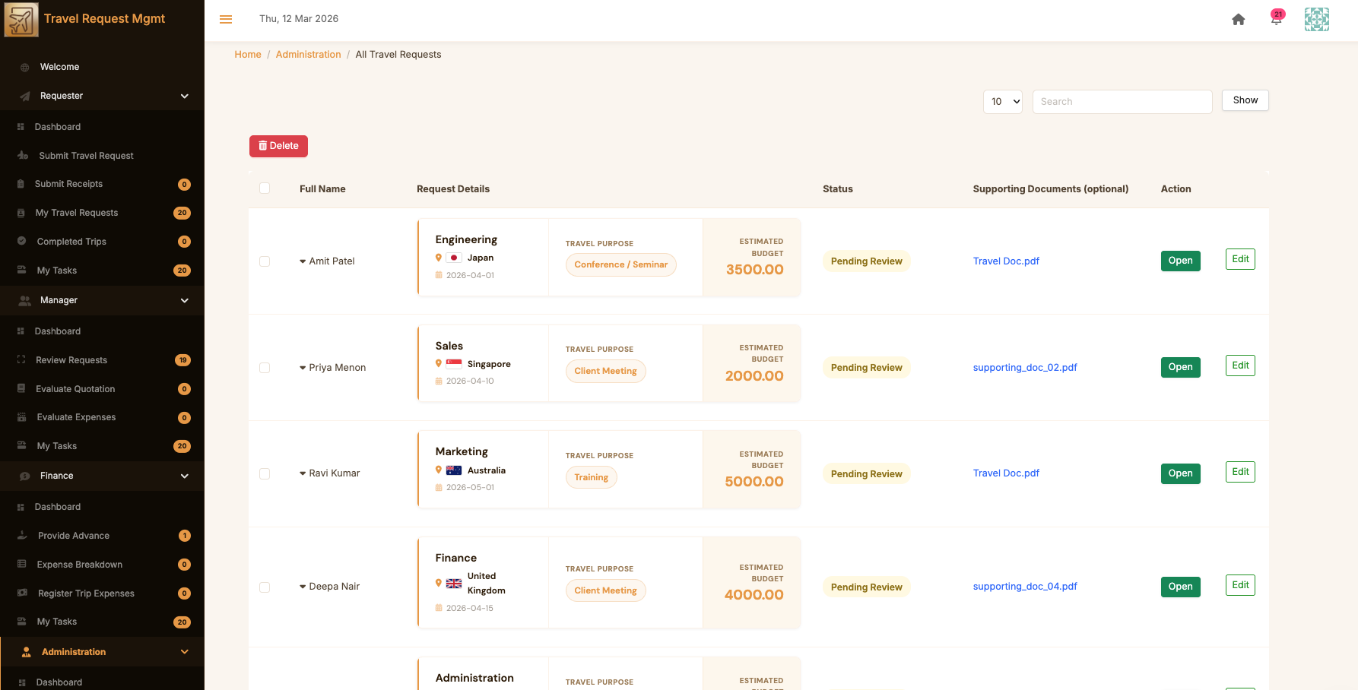
Task: Tick the checkbox for Ravi Kumar
Action: coord(265,473)
